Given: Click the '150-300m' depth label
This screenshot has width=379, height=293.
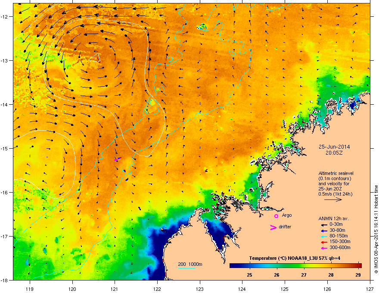Looking at the screenshot, I should tap(340, 241).
